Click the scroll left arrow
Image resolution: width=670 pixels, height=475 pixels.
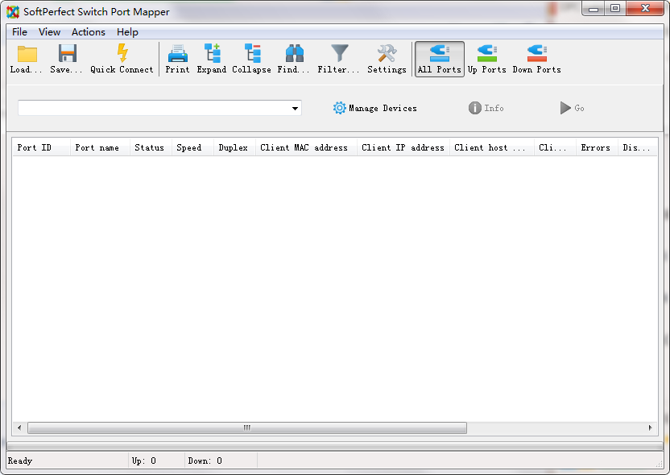coord(19,427)
